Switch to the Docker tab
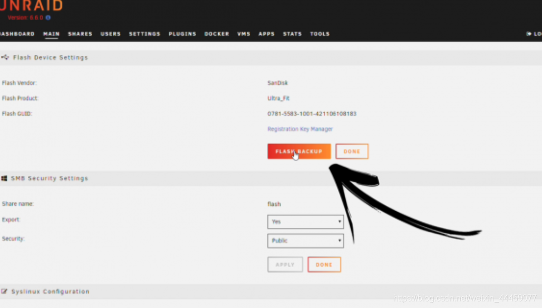Viewport: 542px width, 308px height. (216, 34)
